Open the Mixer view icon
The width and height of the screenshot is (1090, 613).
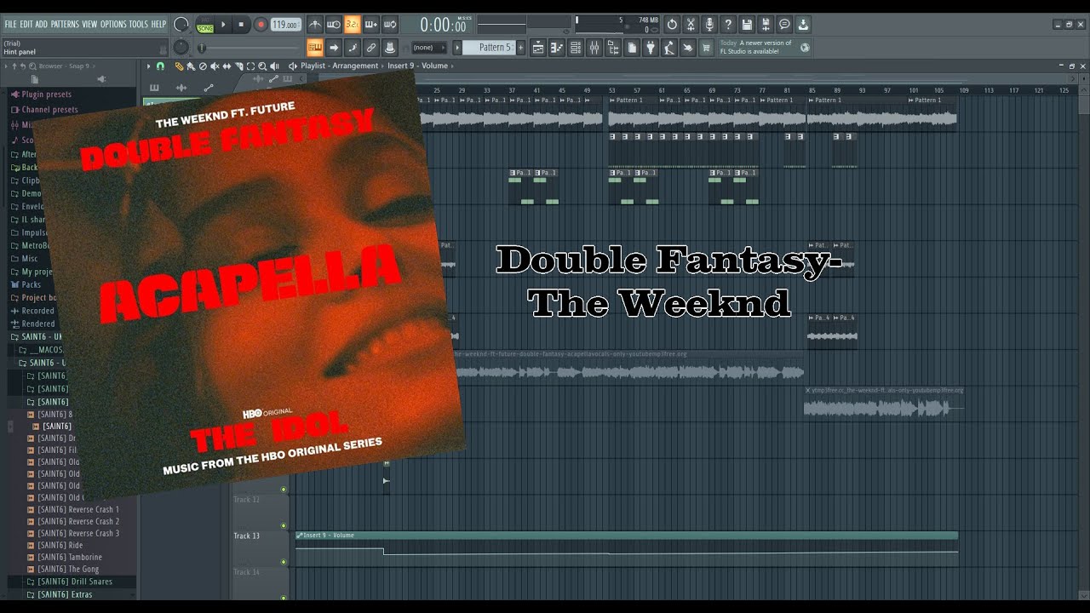tap(594, 48)
